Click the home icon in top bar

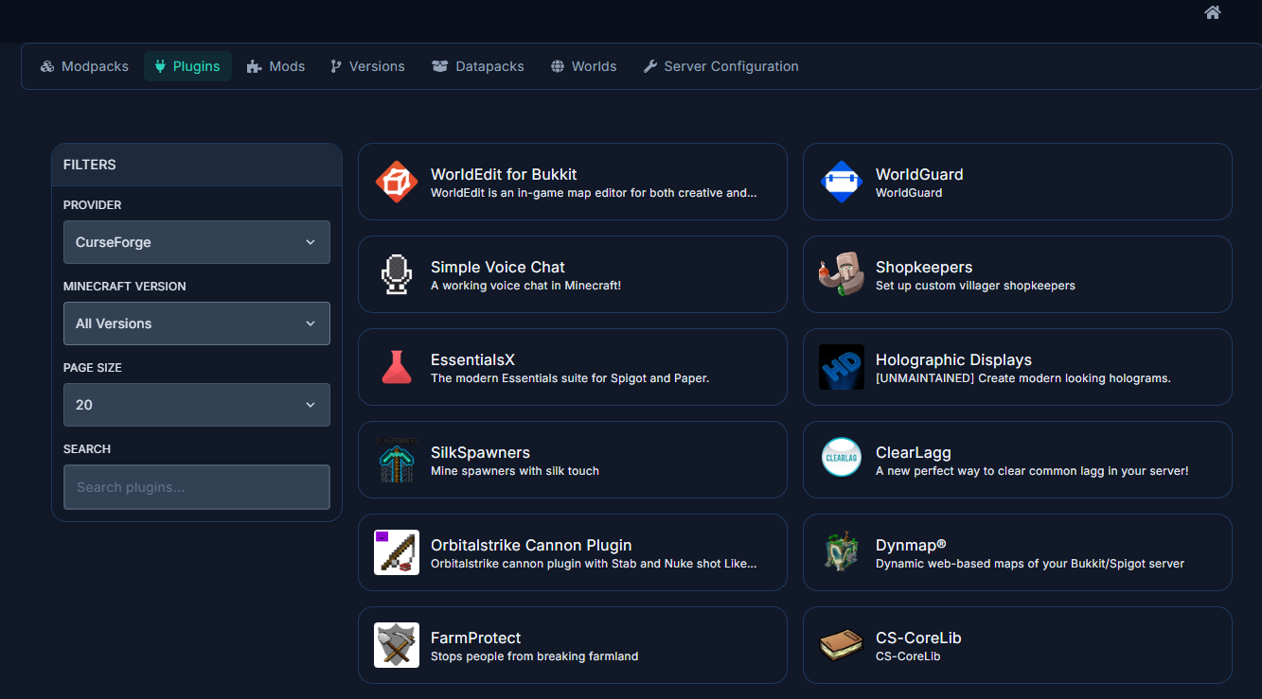click(1212, 12)
